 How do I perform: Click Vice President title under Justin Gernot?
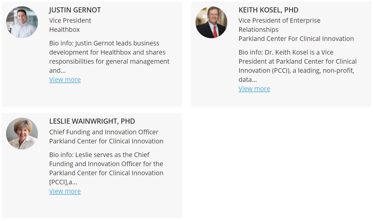70,20
